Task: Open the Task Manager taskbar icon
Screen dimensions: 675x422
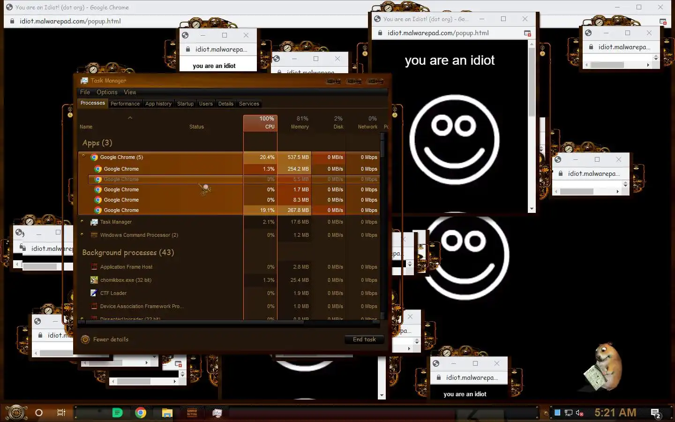Action: 217,413
